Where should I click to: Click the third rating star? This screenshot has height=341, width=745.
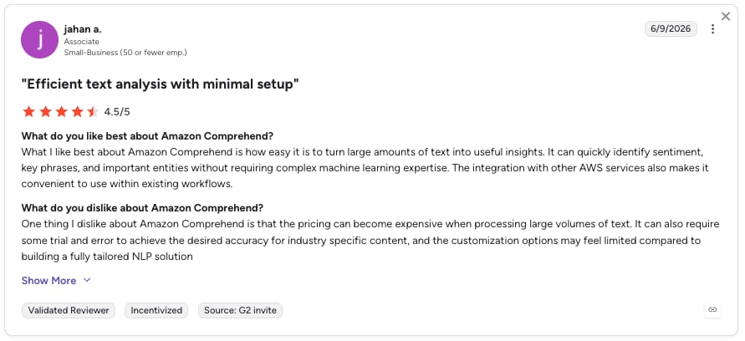point(61,112)
